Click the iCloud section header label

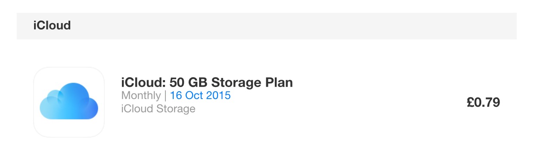(52, 26)
